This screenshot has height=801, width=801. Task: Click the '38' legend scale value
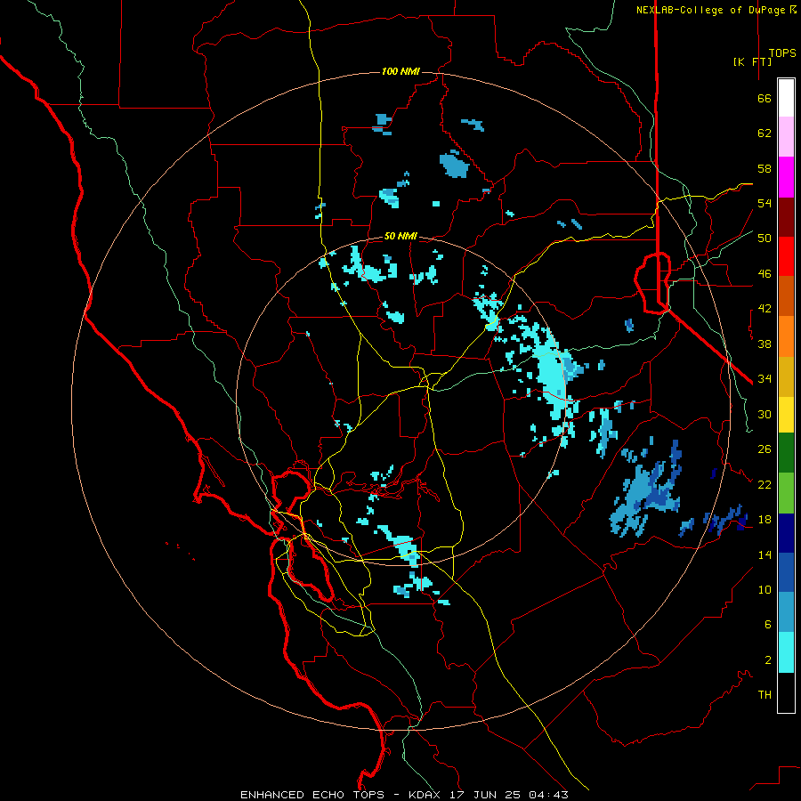coord(765,344)
